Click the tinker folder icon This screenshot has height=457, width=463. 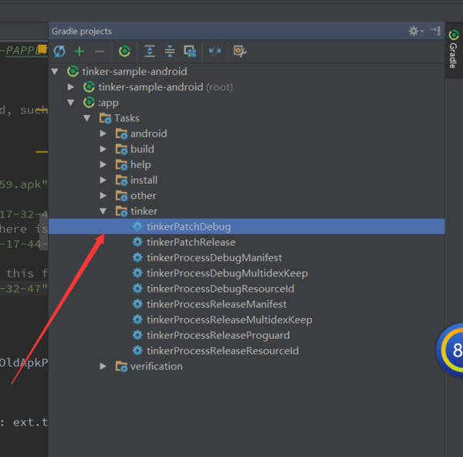click(121, 212)
